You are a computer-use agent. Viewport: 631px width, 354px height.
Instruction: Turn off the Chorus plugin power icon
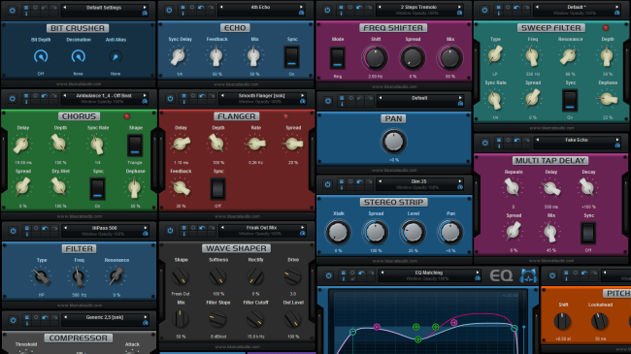(x=12, y=99)
